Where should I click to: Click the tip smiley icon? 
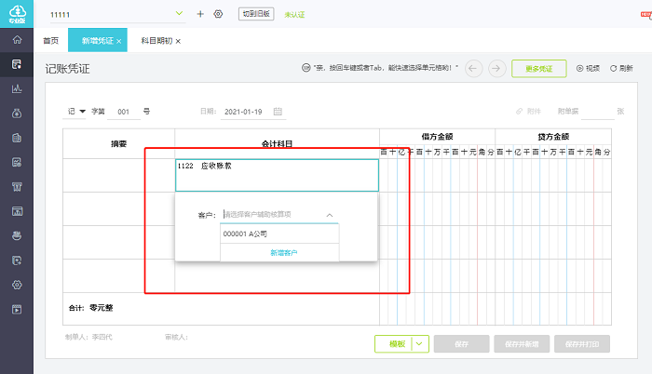point(306,68)
